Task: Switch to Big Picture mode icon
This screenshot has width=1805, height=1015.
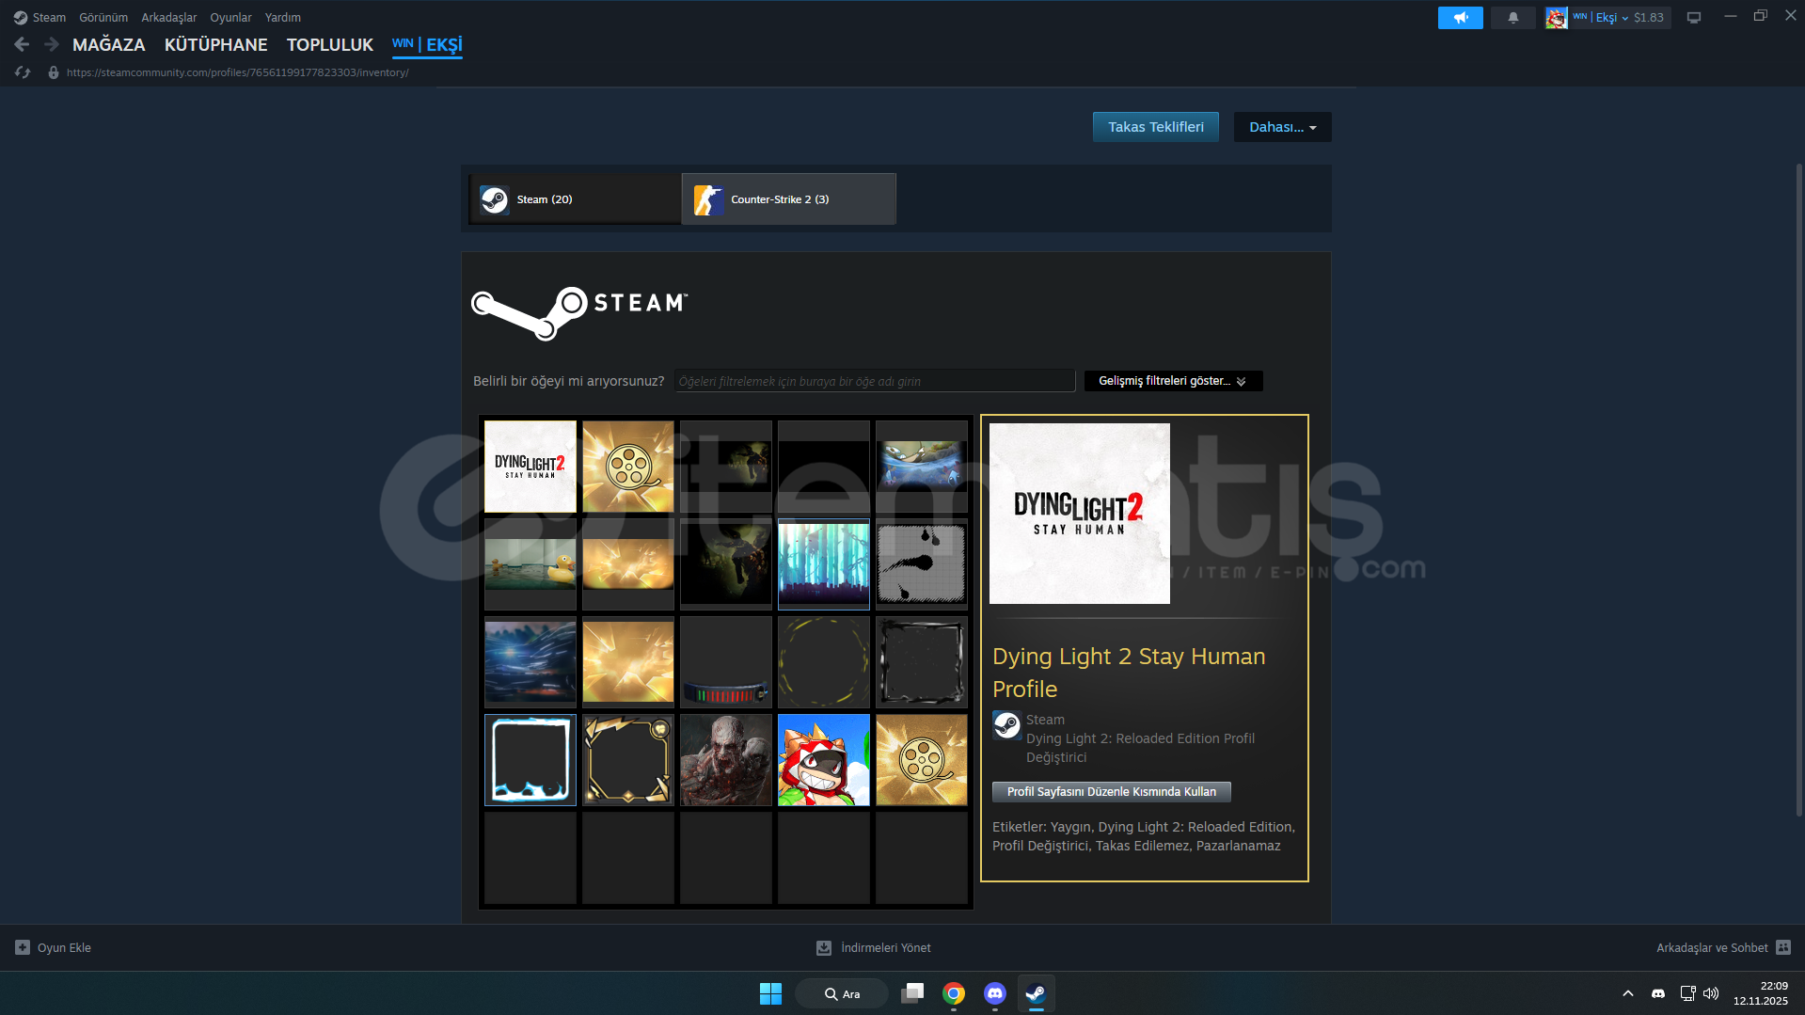Action: pos(1694,18)
